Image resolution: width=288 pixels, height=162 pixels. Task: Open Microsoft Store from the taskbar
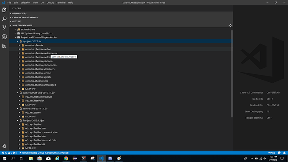(40, 158)
